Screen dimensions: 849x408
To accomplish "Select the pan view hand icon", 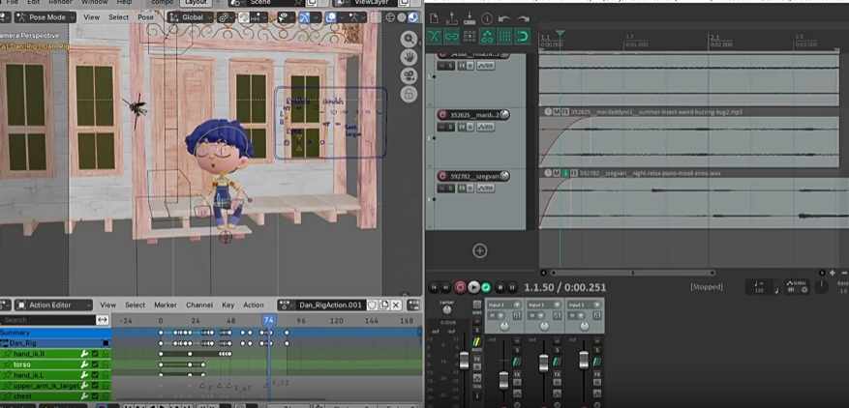I will tap(409, 57).
